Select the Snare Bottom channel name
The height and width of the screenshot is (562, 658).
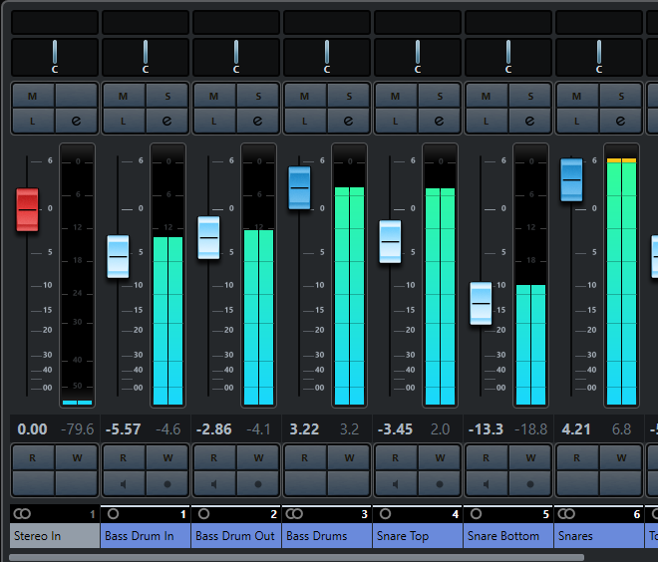(507, 535)
